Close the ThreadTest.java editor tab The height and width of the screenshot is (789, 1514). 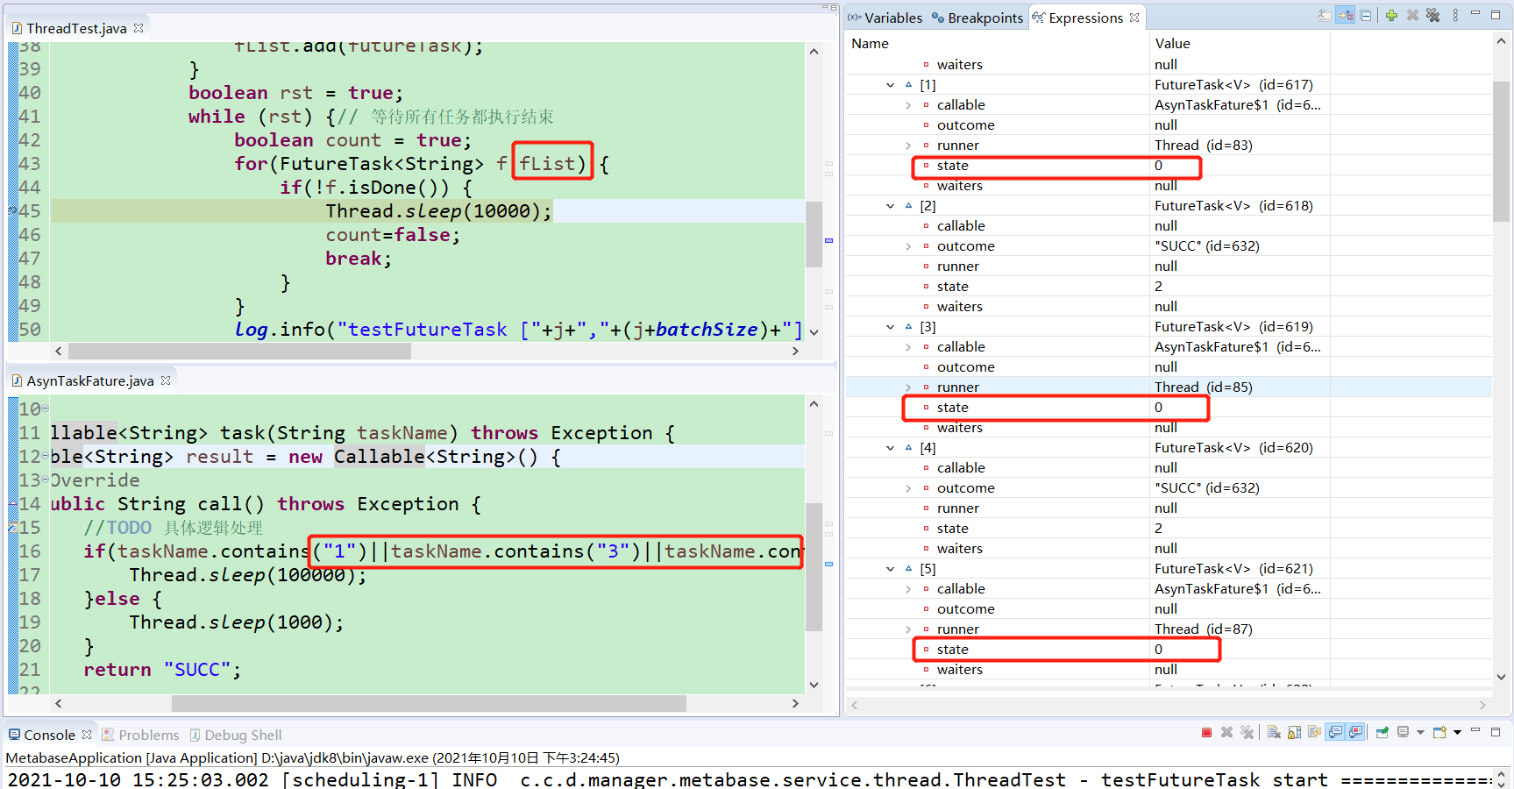[x=139, y=28]
